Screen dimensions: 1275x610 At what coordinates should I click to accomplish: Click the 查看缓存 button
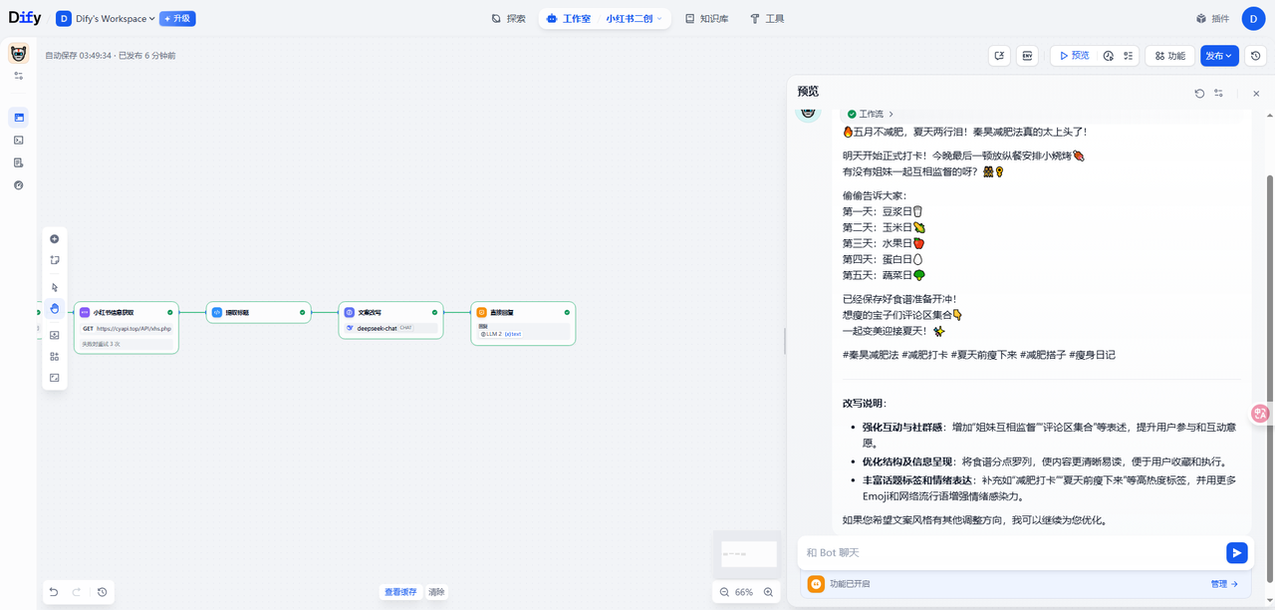tap(400, 592)
